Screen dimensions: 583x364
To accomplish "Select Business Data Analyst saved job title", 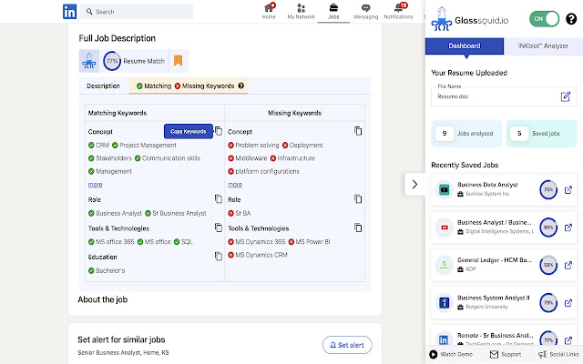I will click(x=487, y=185).
